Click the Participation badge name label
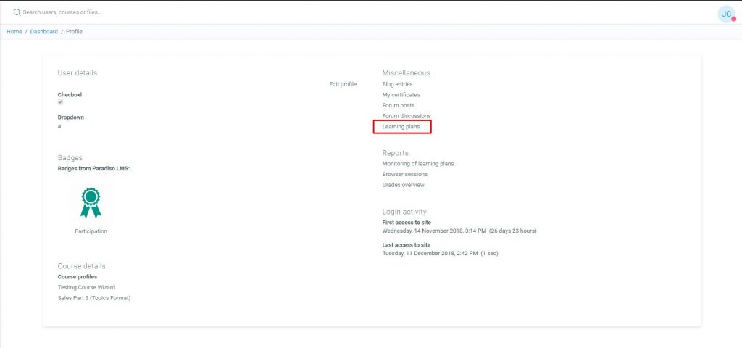Image resolution: width=742 pixels, height=348 pixels. click(91, 231)
